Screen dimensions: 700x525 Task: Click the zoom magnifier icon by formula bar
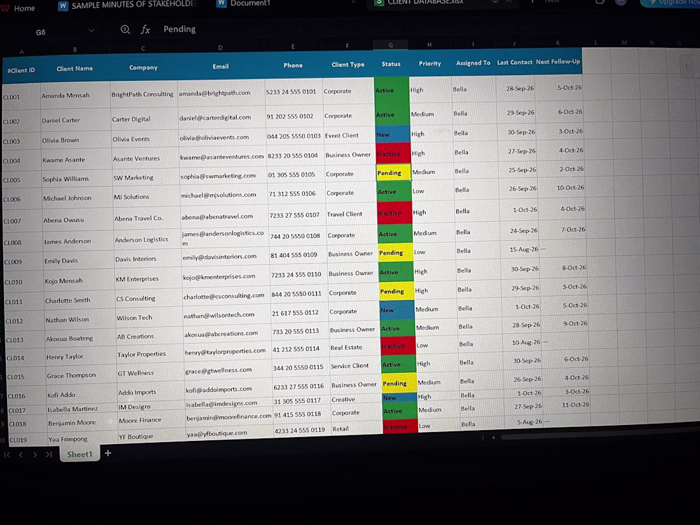(x=125, y=30)
